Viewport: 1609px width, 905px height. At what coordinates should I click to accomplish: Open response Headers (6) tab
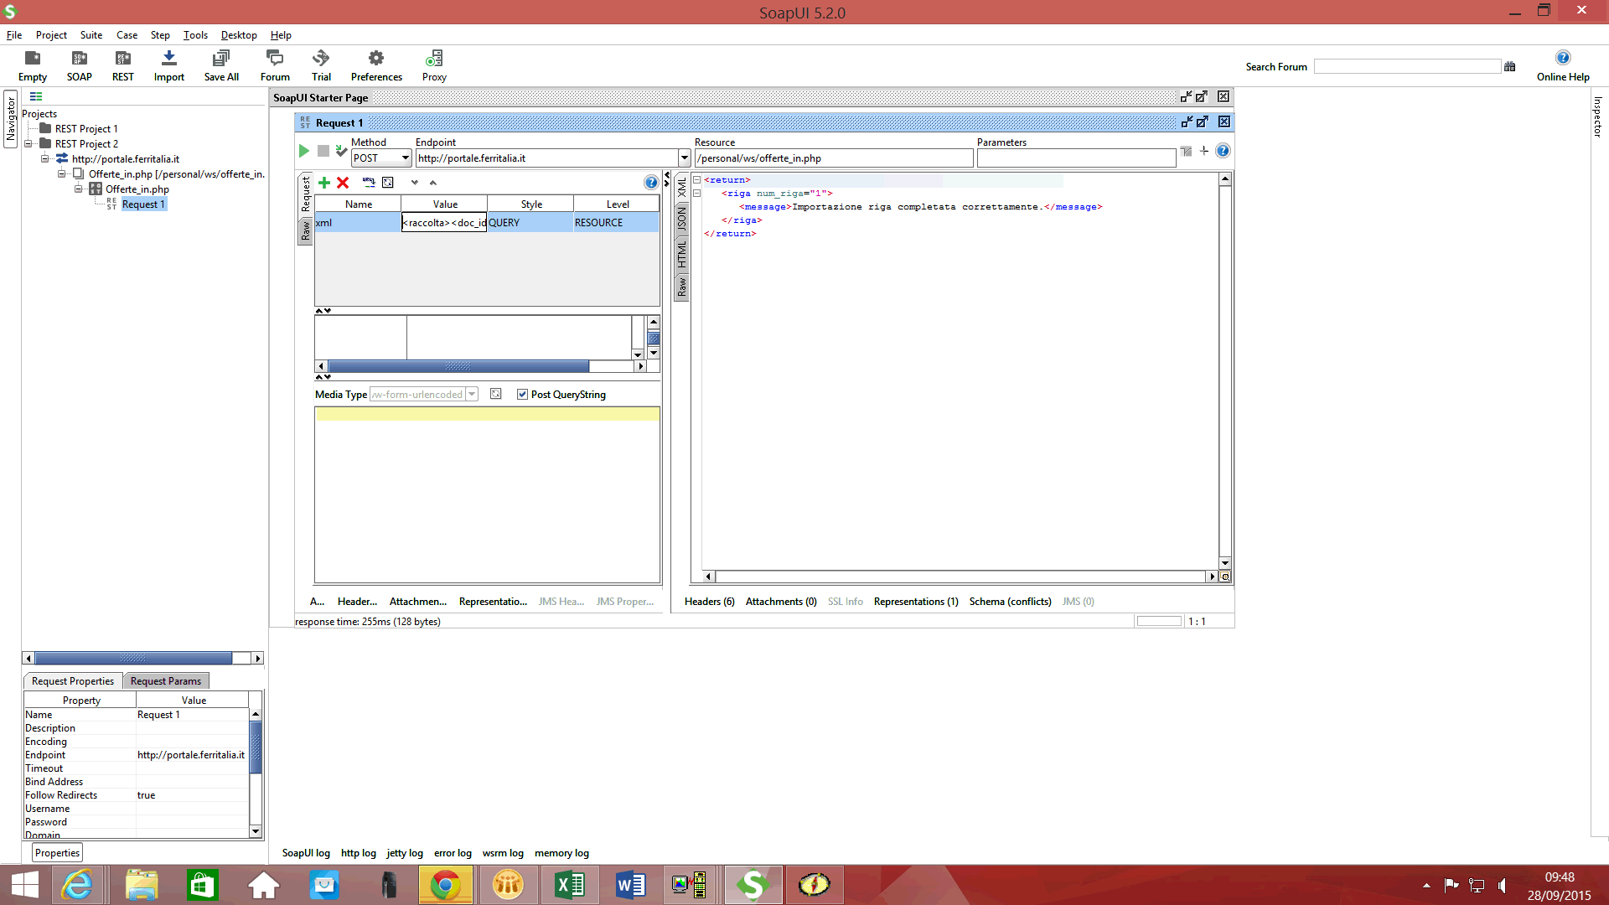[709, 602]
